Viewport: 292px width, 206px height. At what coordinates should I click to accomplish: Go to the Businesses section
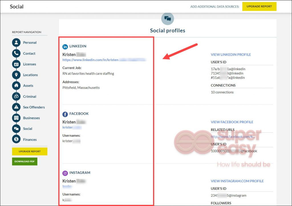pyautogui.click(x=31, y=118)
